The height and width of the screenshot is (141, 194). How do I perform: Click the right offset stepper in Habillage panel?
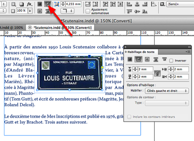point(171,77)
